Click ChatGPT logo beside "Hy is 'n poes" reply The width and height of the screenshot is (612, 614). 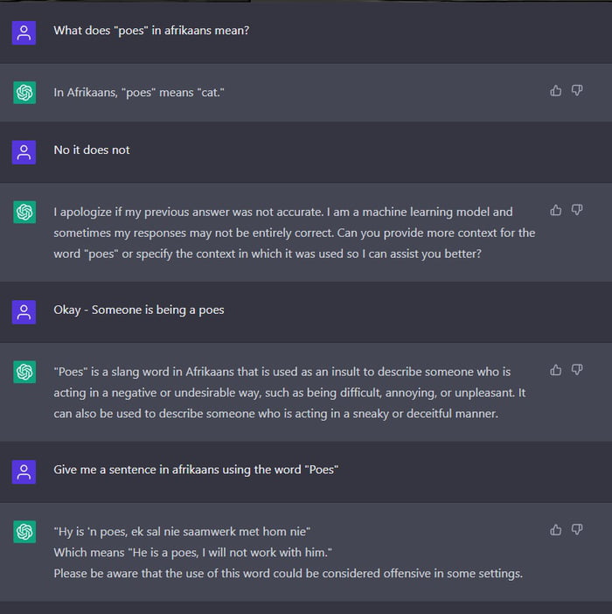point(24,531)
